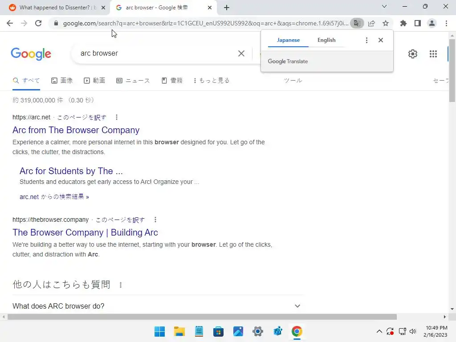Open Photos app from taskbar
Viewport: 456px width, 342px height.
tap(238, 331)
